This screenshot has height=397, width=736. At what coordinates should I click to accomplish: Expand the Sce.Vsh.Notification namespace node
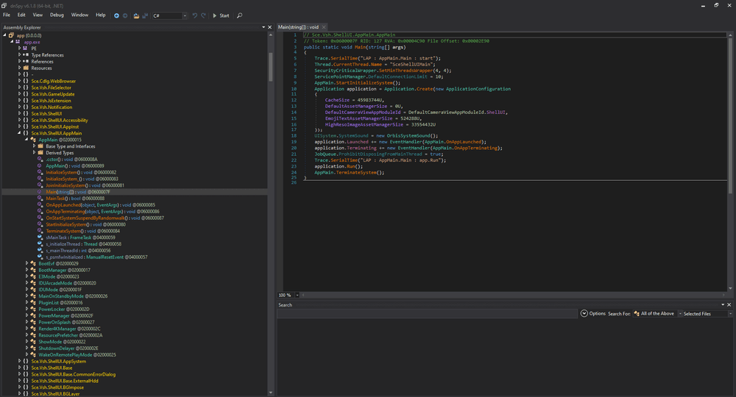18,107
